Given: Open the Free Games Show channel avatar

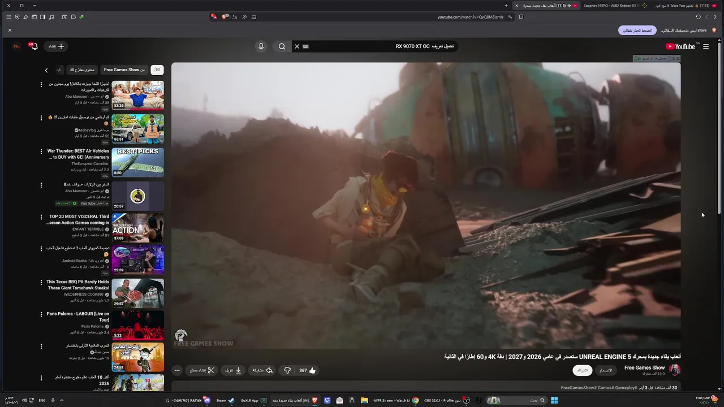Looking at the screenshot, I should (x=675, y=370).
